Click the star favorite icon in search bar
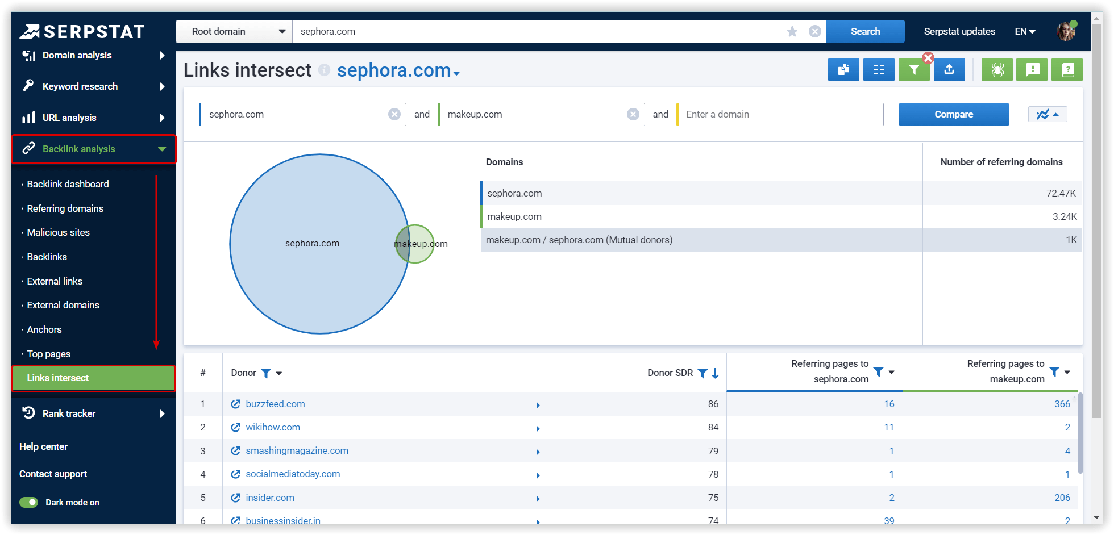 (792, 31)
